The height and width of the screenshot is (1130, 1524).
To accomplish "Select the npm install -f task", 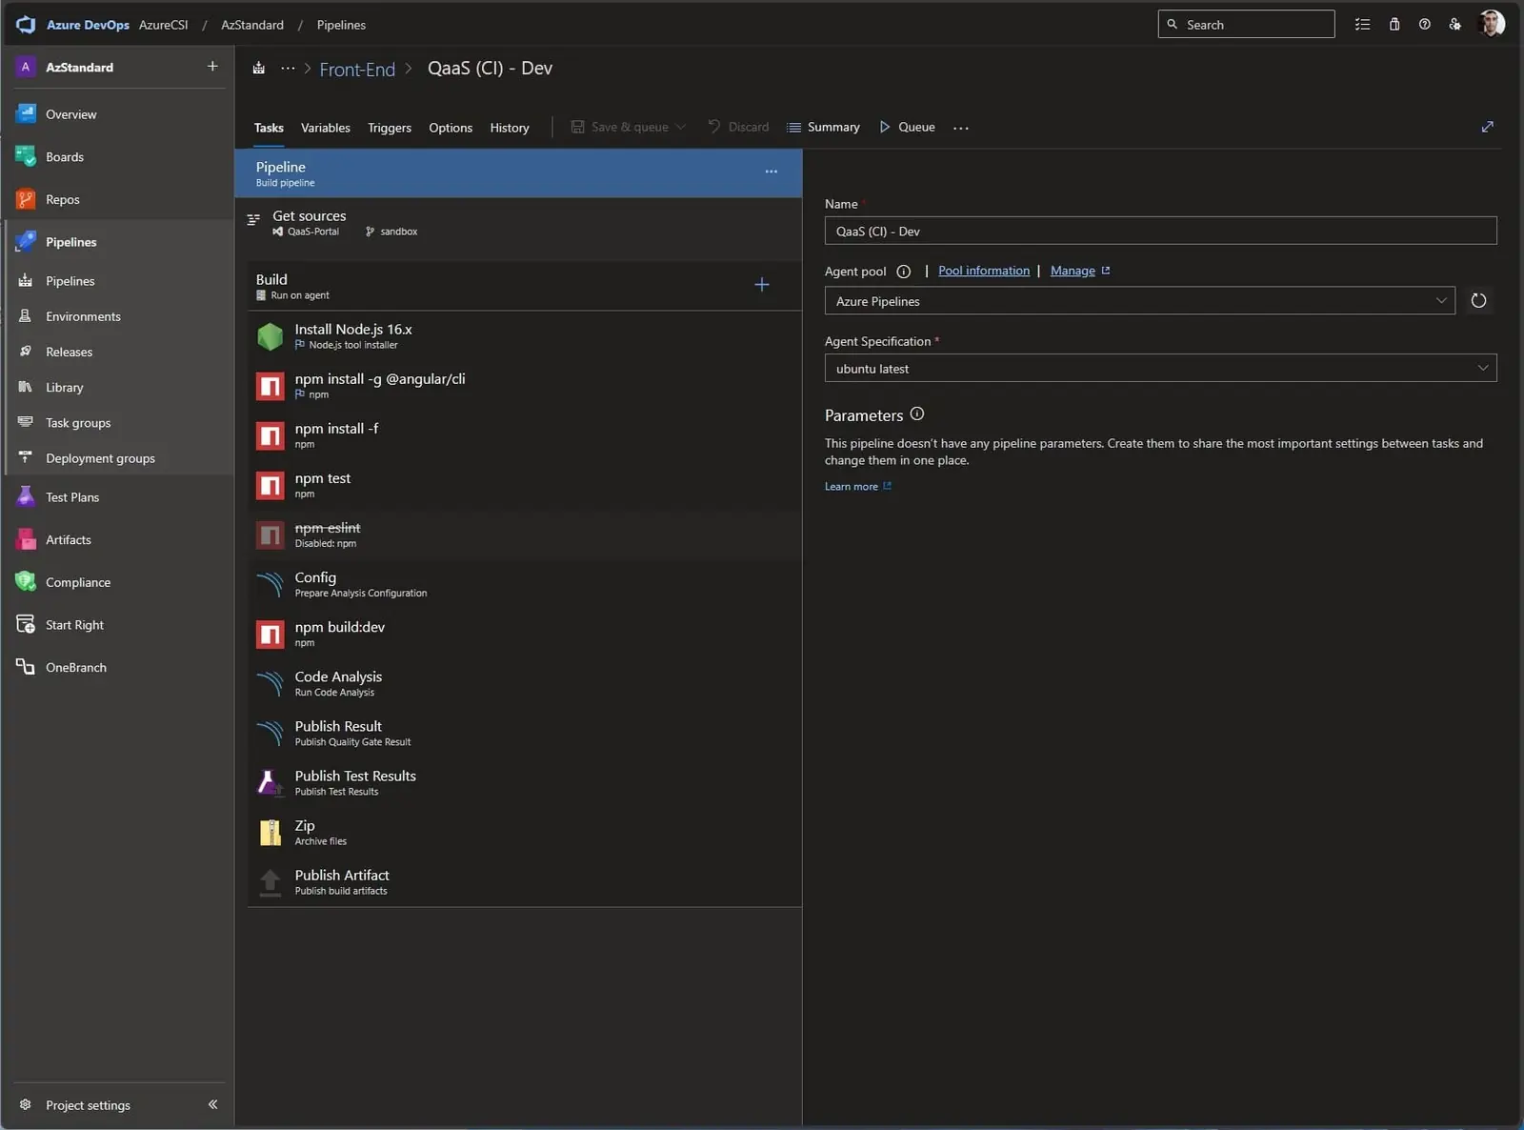I will pyautogui.click(x=524, y=435).
